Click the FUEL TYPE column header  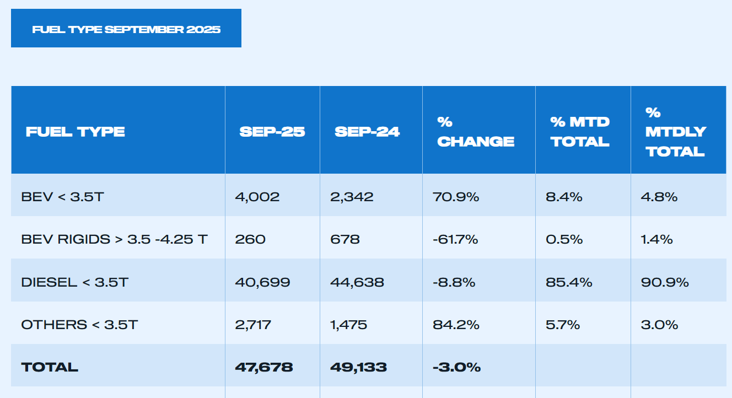76,132
